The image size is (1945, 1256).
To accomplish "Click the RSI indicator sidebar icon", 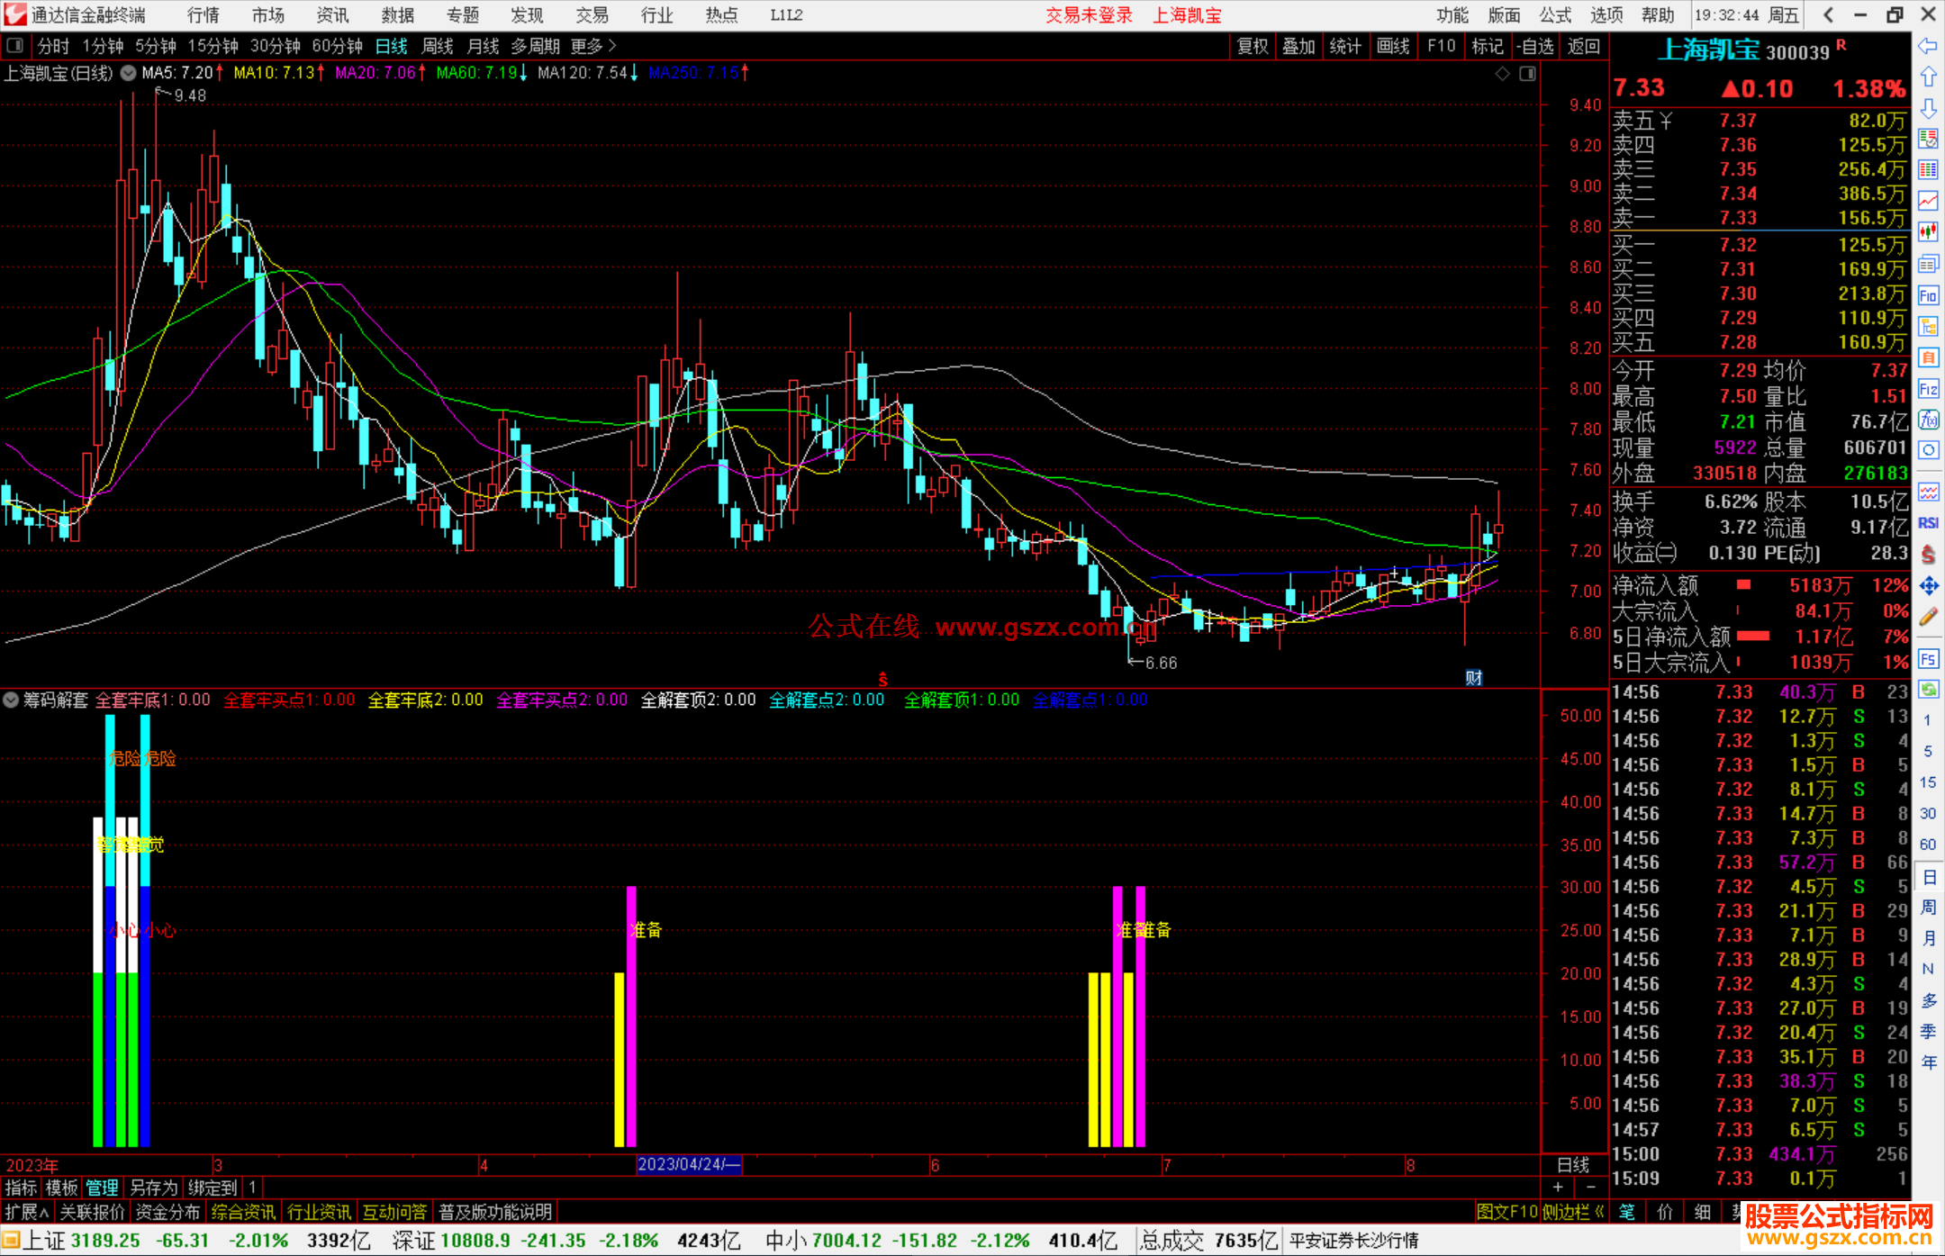I will [1928, 523].
